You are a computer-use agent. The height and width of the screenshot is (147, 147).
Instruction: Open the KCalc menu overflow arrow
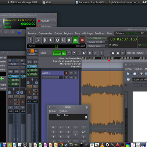[x=87, y=111]
